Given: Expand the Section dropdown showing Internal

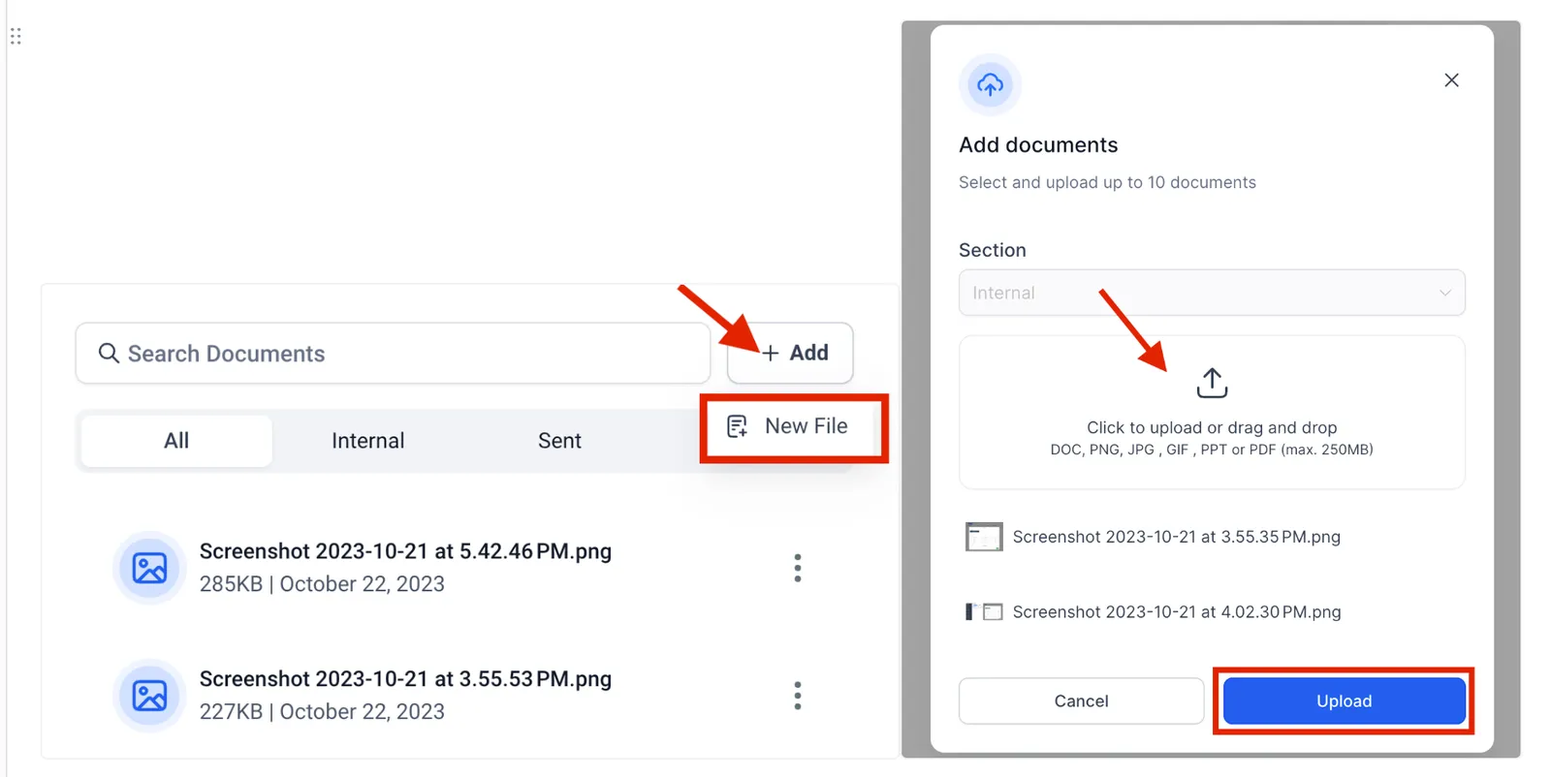Looking at the screenshot, I should [x=1212, y=293].
